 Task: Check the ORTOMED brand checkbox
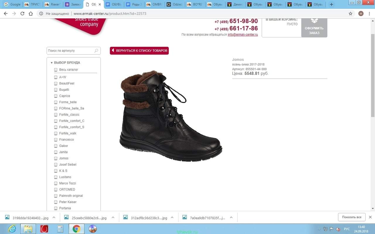[56, 190]
